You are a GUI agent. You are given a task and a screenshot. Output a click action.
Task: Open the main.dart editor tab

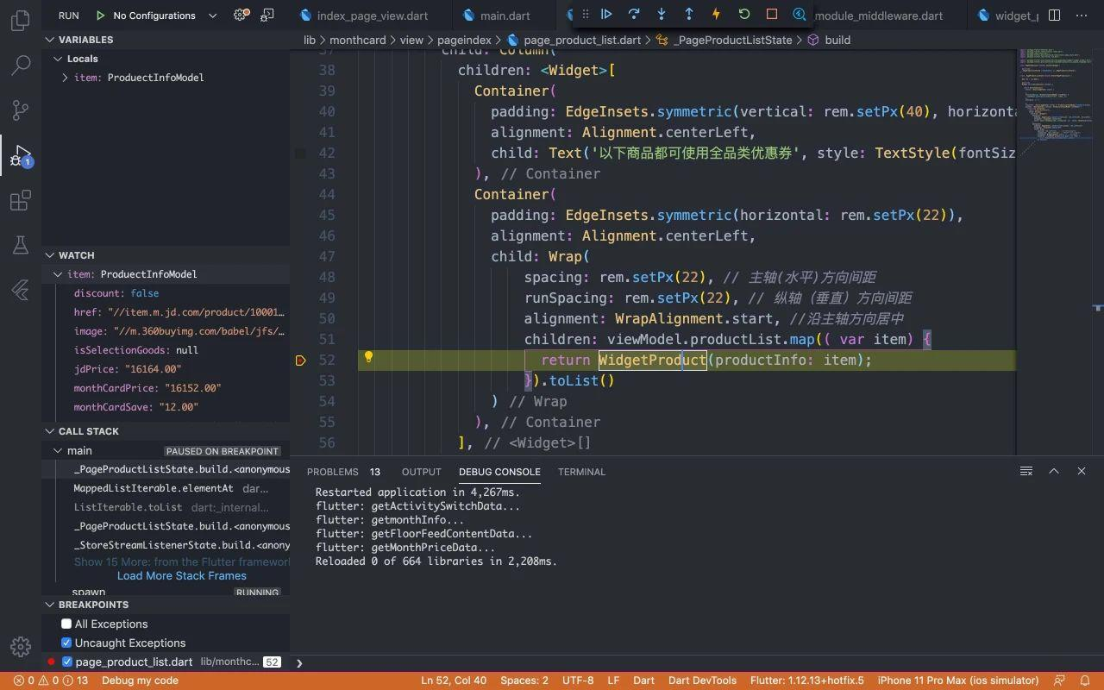(x=505, y=16)
